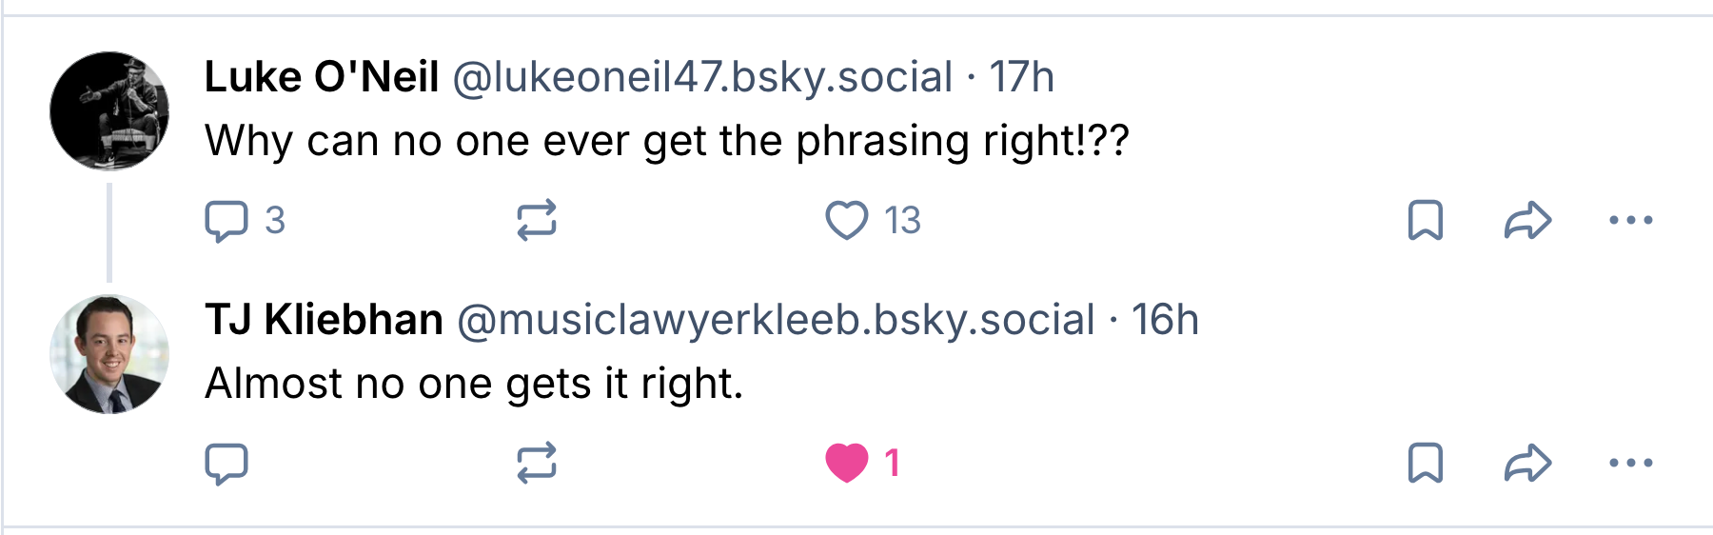
Task: Unlike TJ Kliebhan's post
Action: (x=846, y=464)
